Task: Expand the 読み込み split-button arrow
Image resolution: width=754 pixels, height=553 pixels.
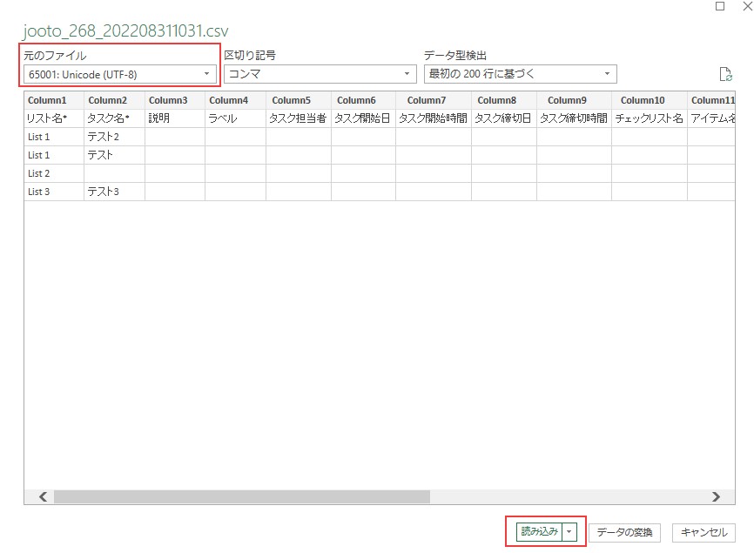Action: (571, 532)
